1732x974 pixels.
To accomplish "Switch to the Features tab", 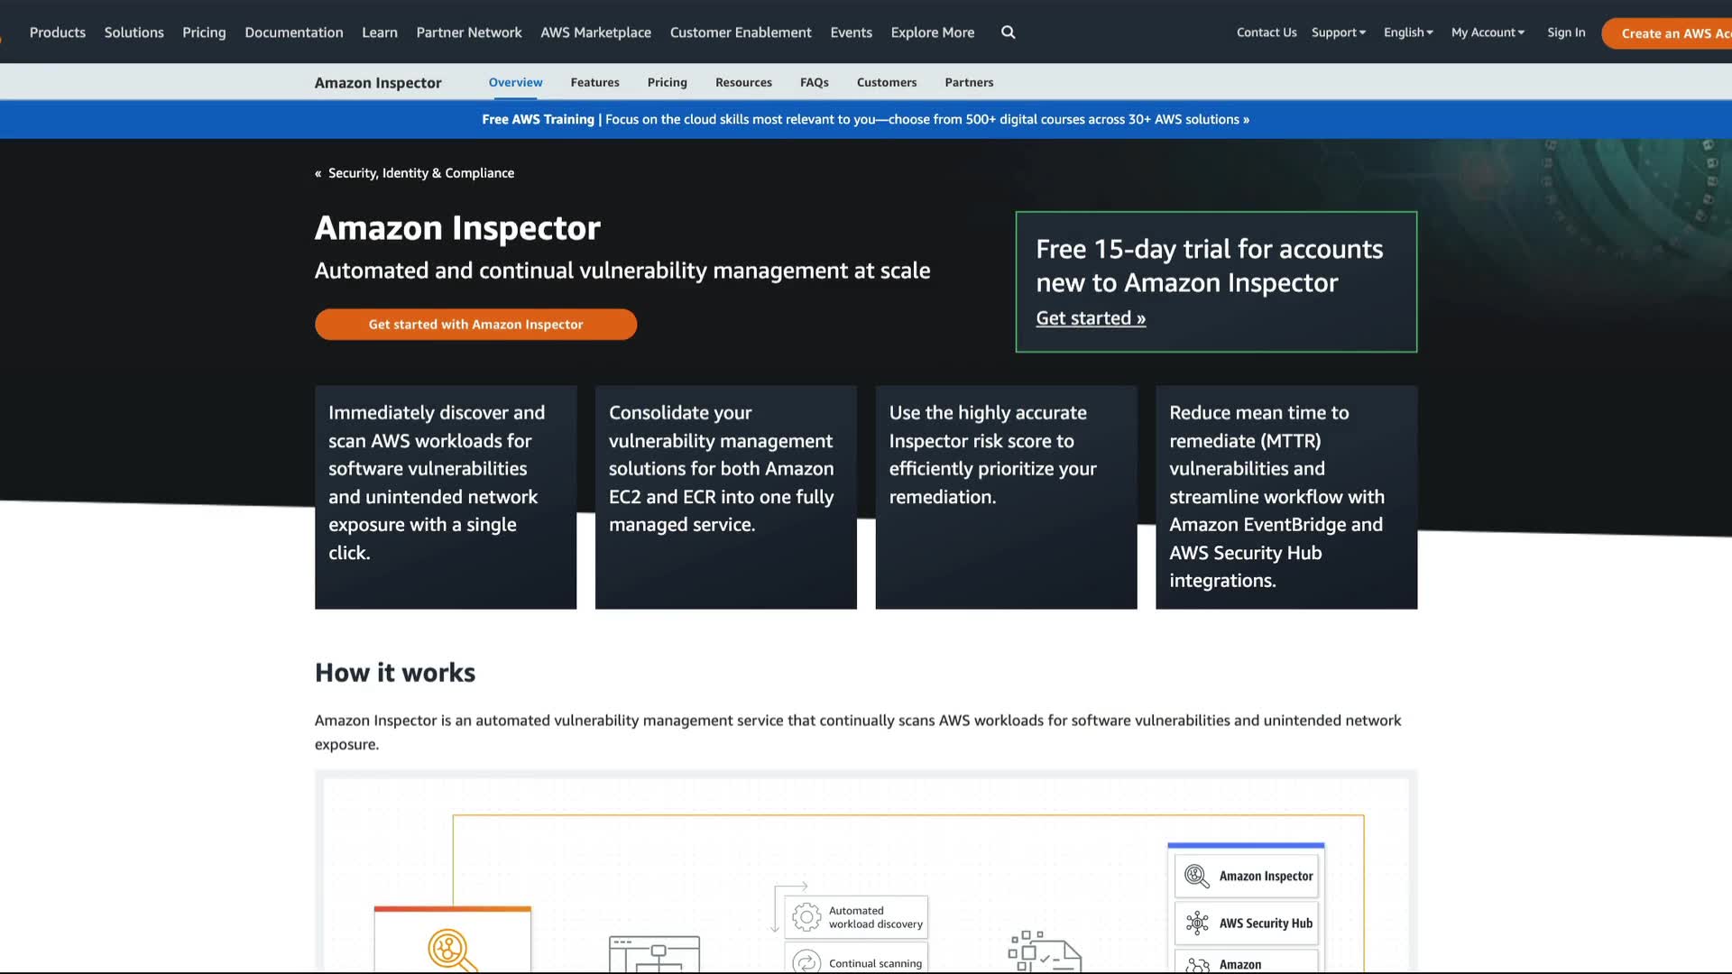I will pyautogui.click(x=594, y=82).
